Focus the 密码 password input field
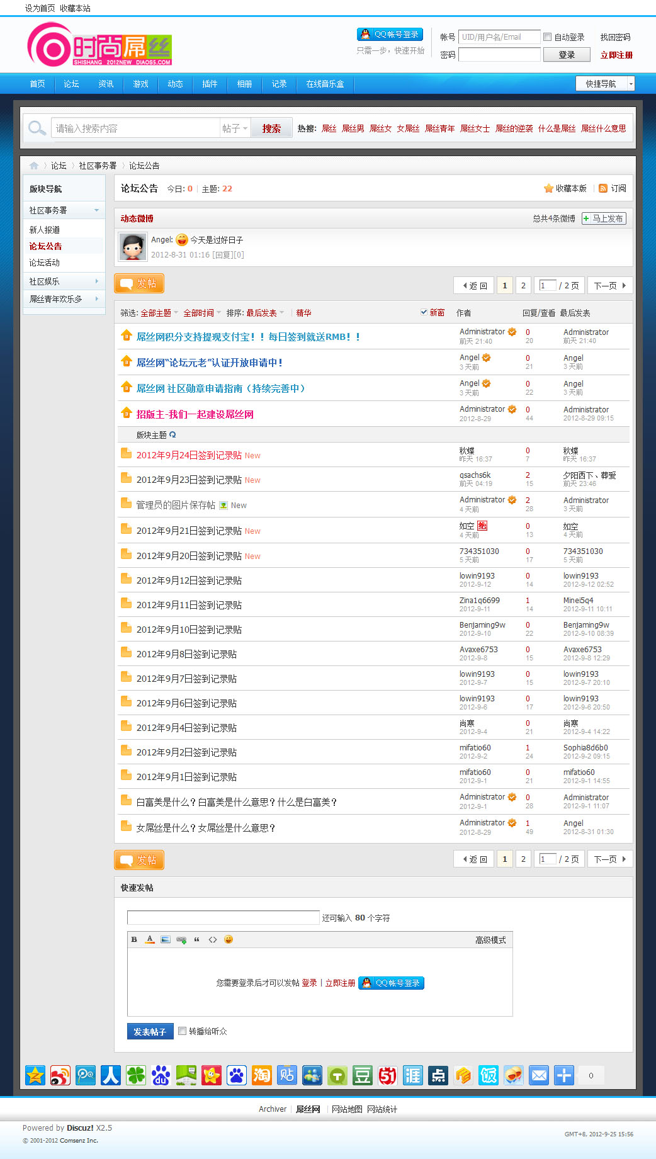656x1159 pixels. [x=499, y=55]
